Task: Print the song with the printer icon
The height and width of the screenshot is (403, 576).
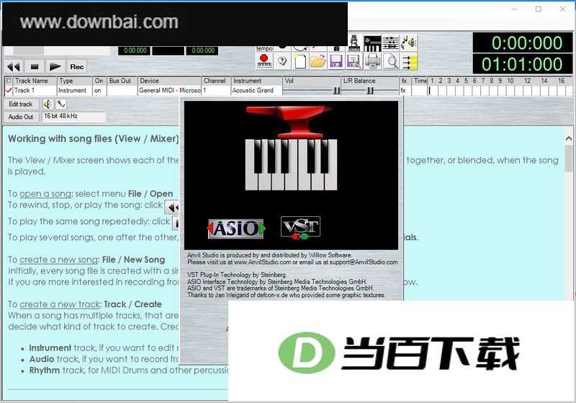Action: [372, 61]
